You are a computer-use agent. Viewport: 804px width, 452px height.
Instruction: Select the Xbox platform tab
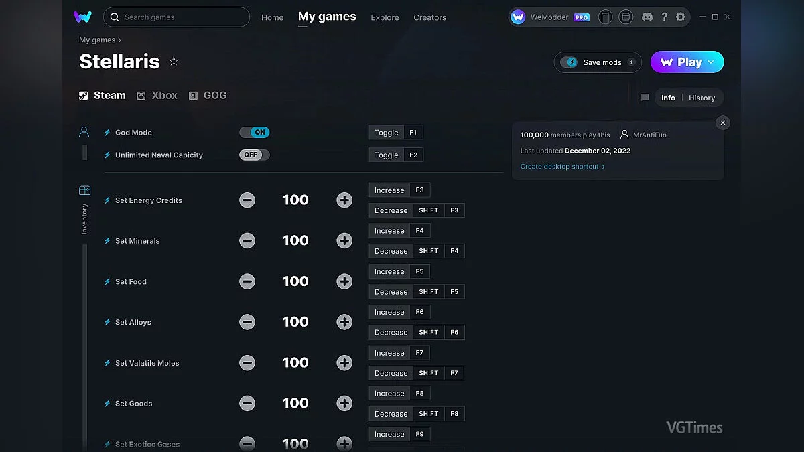click(157, 96)
